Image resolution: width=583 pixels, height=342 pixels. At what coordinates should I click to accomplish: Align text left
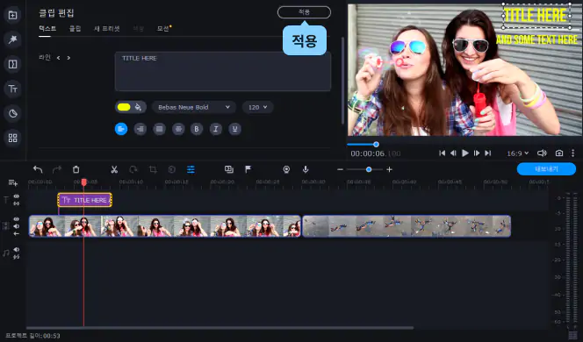pos(121,129)
